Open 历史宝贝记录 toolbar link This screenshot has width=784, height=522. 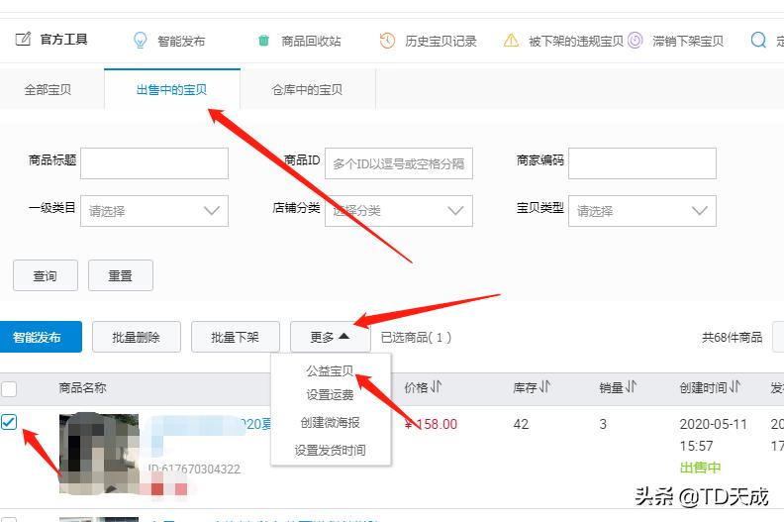441,41
